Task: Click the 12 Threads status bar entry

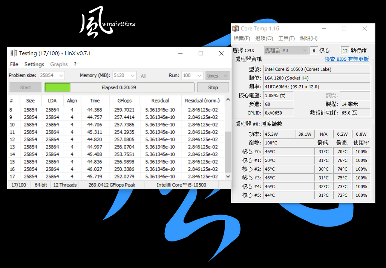Action: point(65,185)
